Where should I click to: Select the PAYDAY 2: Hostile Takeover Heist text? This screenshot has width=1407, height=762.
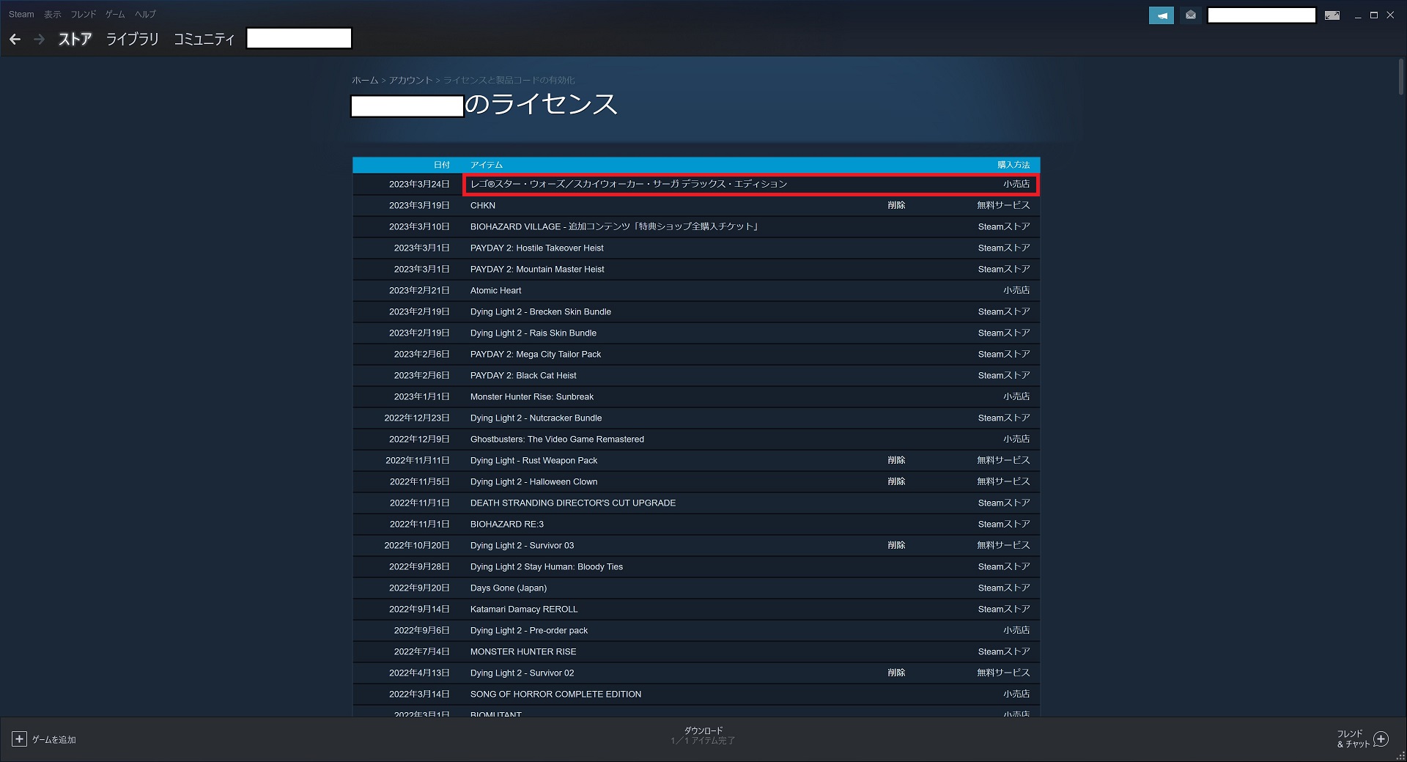tap(537, 248)
